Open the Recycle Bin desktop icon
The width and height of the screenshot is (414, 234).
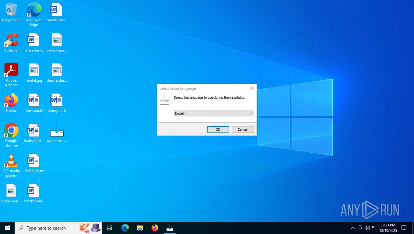(x=11, y=13)
